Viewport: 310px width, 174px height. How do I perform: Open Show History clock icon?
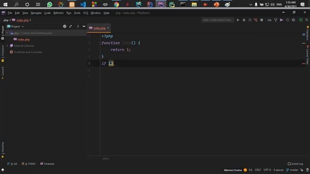(287, 20)
